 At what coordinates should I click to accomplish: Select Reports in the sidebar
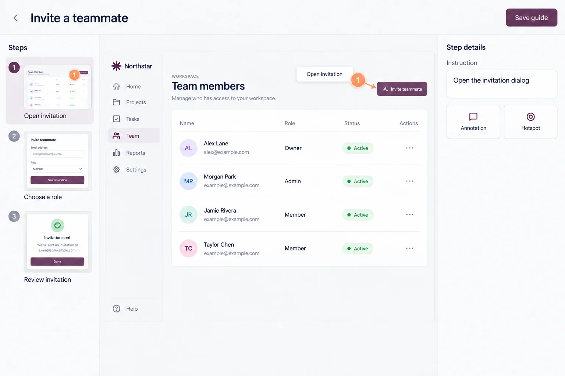[134, 153]
